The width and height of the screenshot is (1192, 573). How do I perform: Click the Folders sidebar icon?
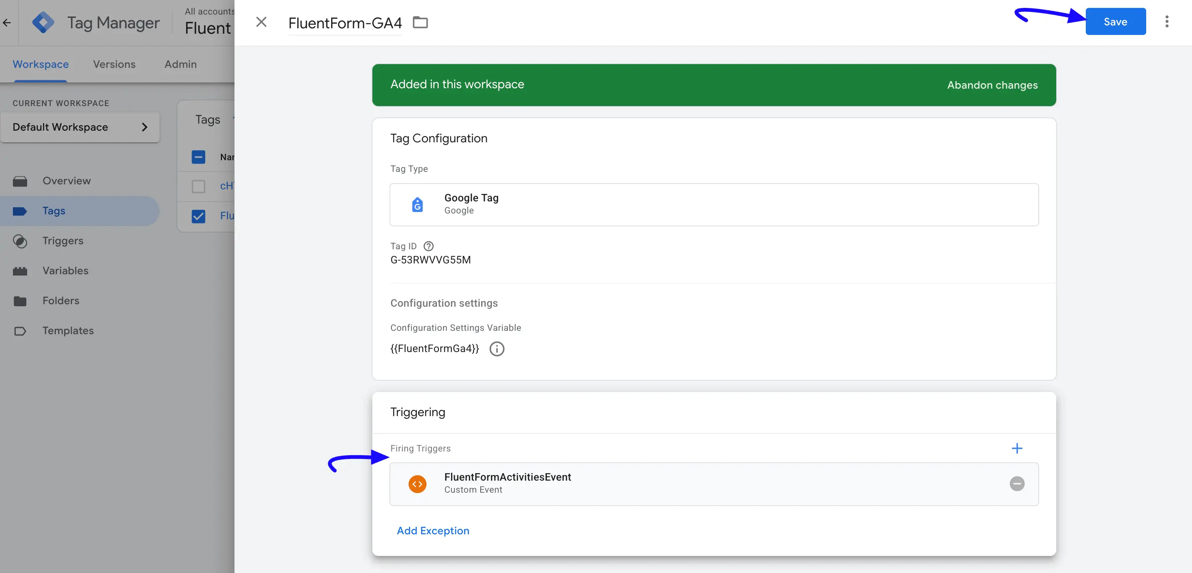tap(20, 301)
